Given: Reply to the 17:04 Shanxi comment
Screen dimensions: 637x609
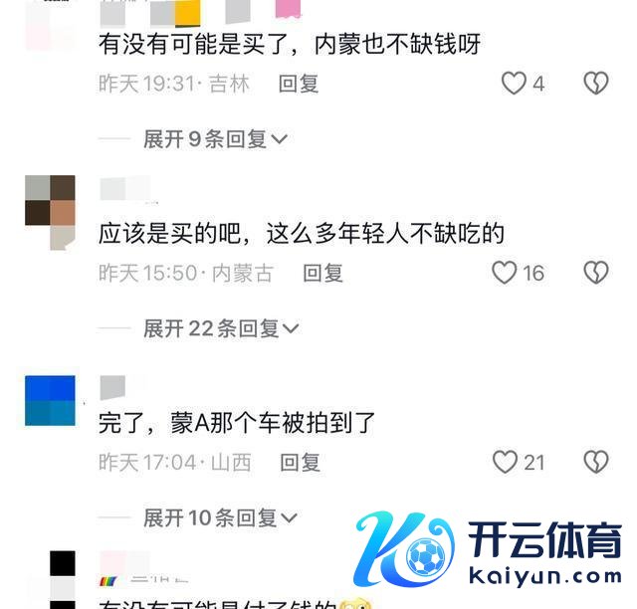Looking at the screenshot, I should [x=301, y=463].
